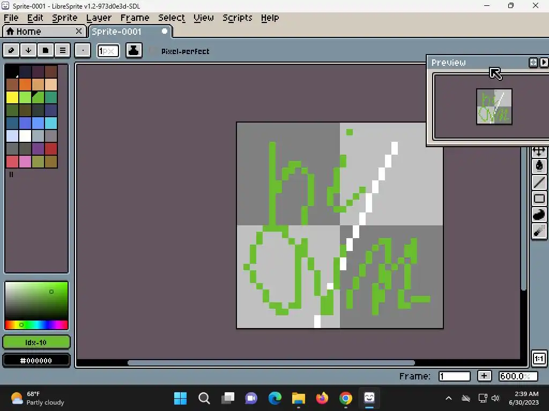The height and width of the screenshot is (411, 549).
Task: Open the Sprite menu
Action: tap(65, 18)
